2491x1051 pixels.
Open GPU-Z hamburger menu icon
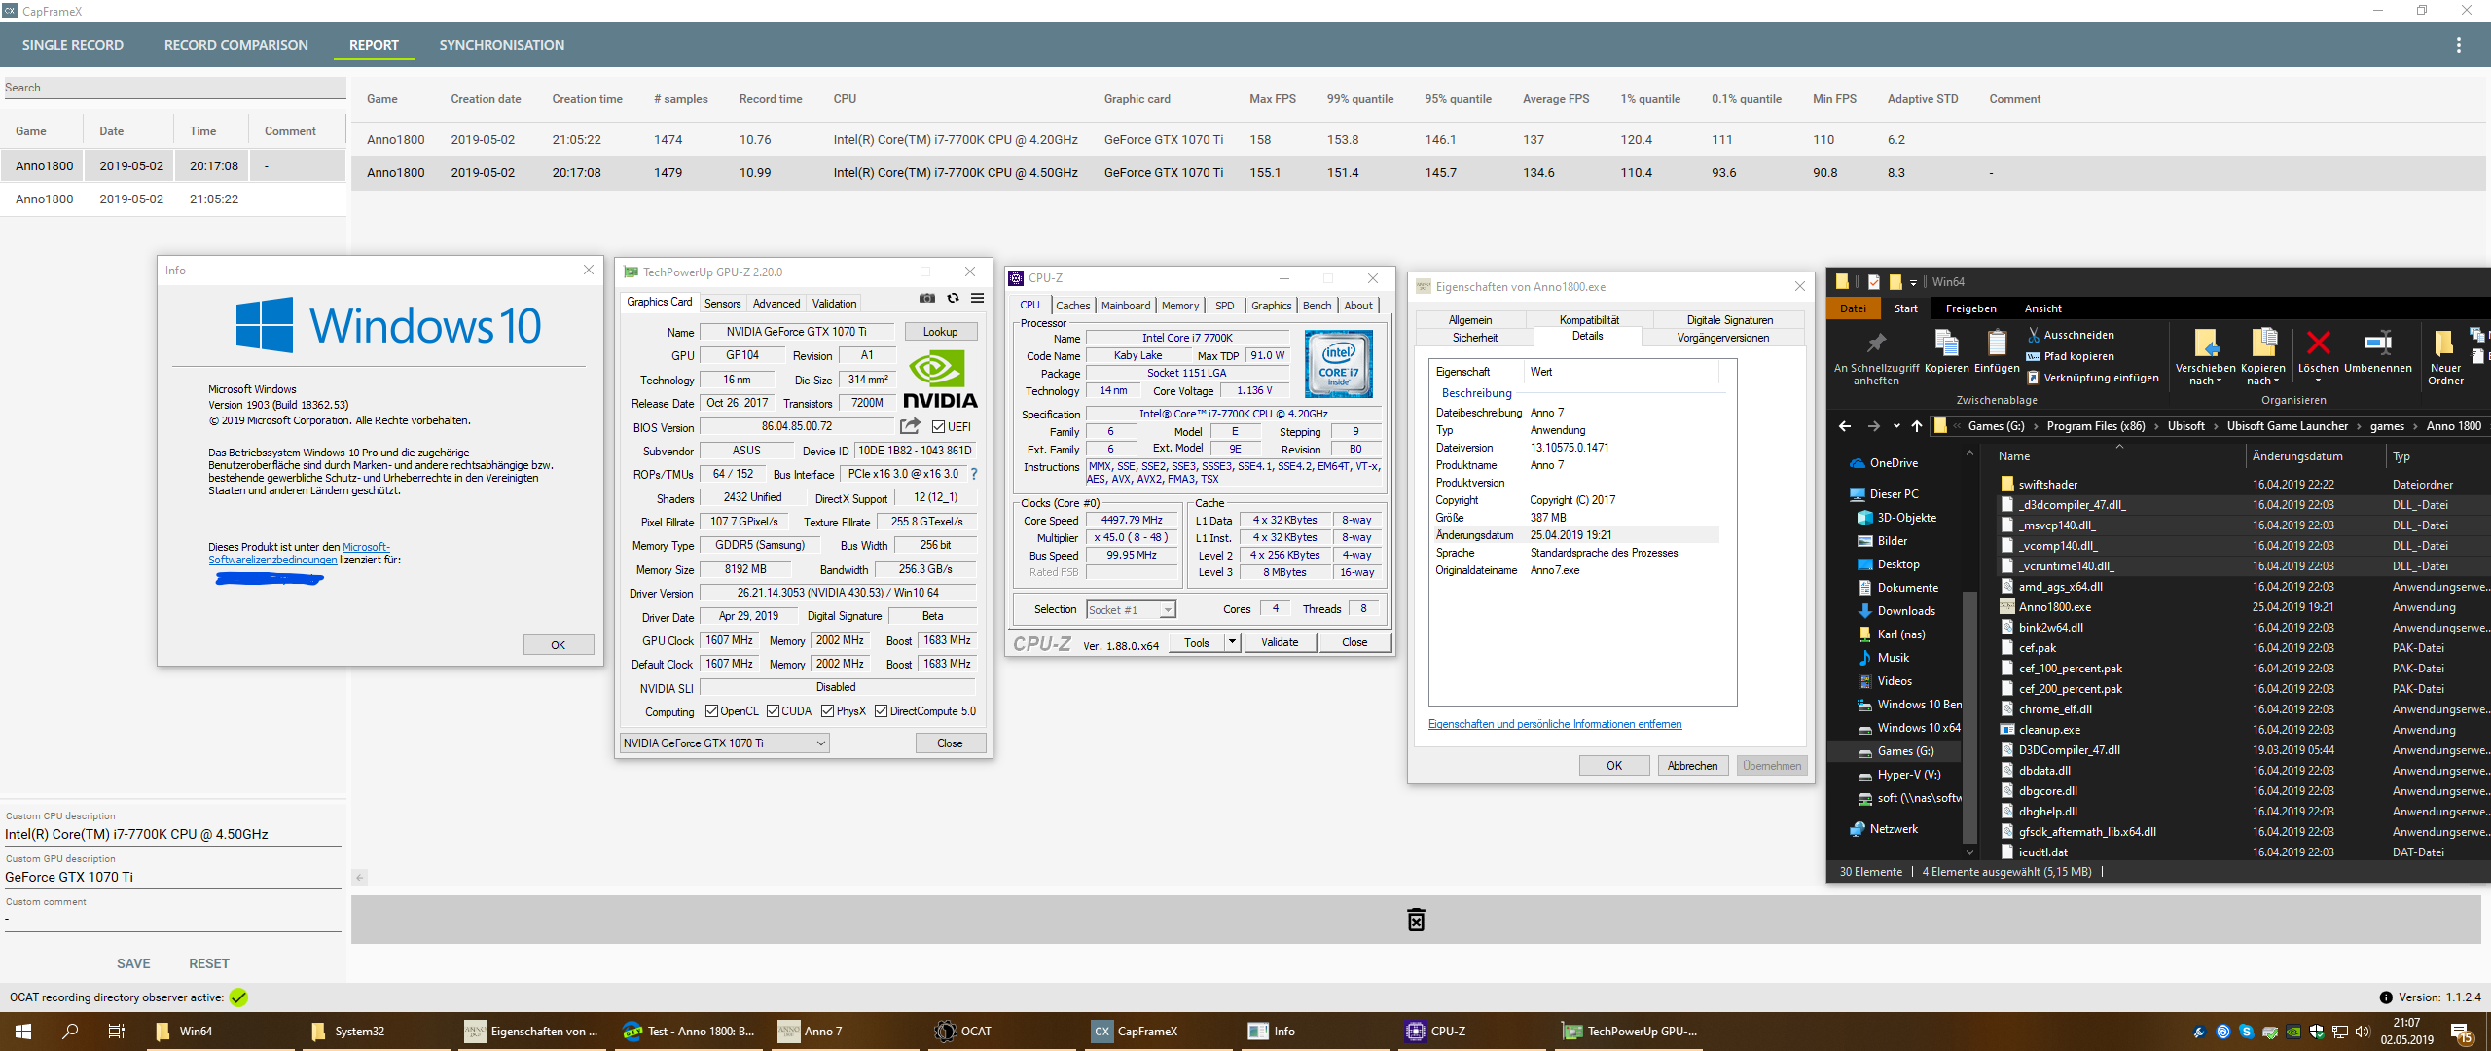(x=977, y=299)
